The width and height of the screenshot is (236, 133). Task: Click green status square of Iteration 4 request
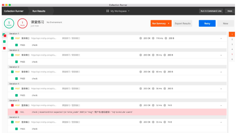12,88
